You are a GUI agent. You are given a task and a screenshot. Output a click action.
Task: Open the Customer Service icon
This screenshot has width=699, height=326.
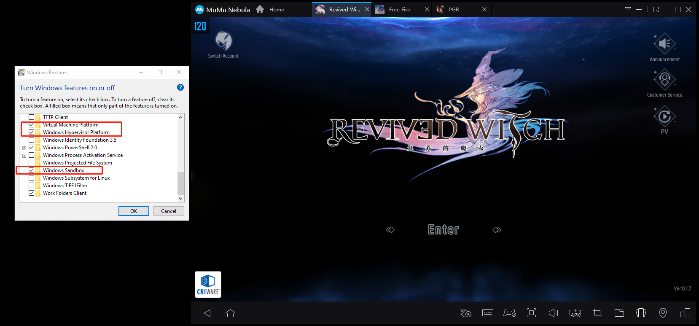click(x=664, y=80)
